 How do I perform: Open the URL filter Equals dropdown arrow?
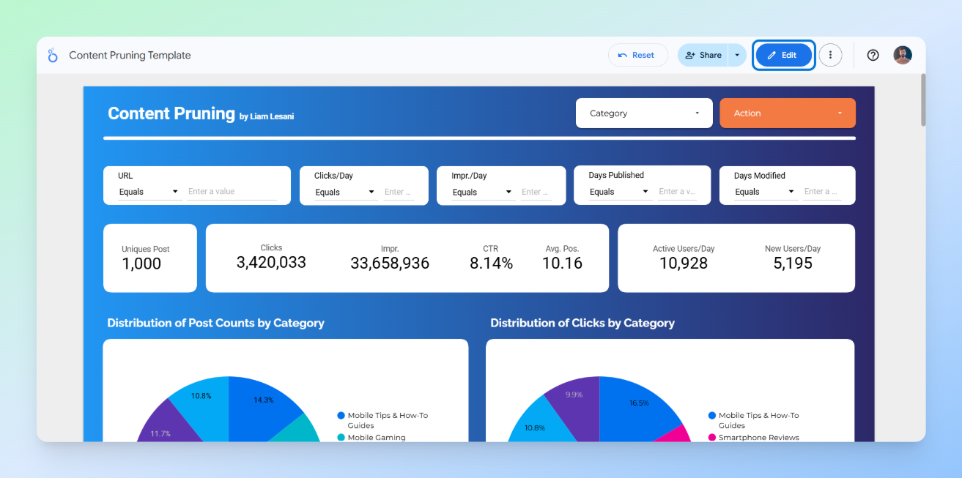tap(177, 191)
